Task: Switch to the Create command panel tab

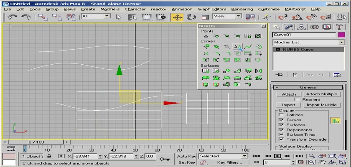Action: 277,27
